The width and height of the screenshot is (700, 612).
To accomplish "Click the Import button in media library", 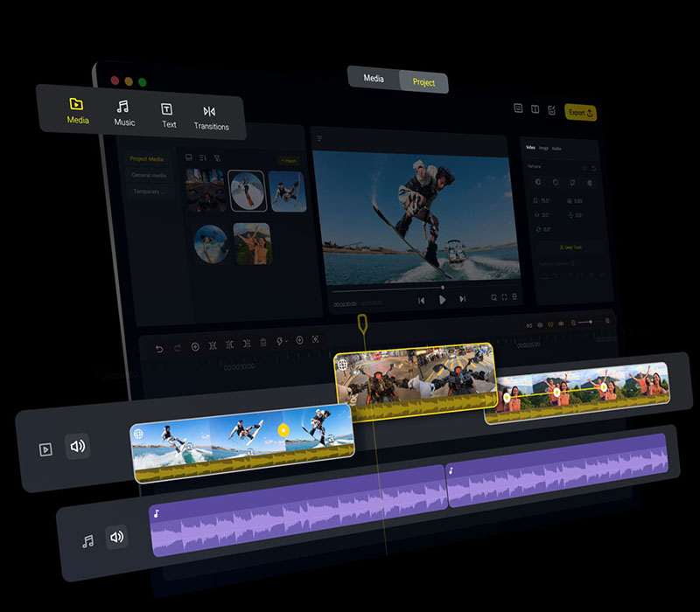I will tap(288, 161).
